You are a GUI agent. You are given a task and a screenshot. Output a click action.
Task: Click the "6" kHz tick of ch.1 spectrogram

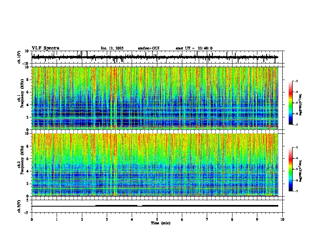pyautogui.click(x=28, y=92)
